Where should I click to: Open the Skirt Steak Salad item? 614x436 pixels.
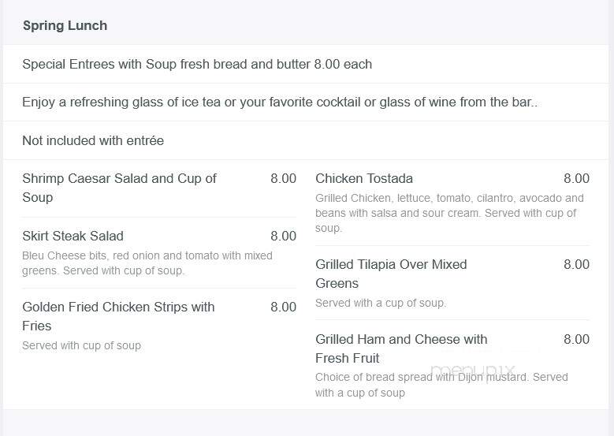(73, 237)
